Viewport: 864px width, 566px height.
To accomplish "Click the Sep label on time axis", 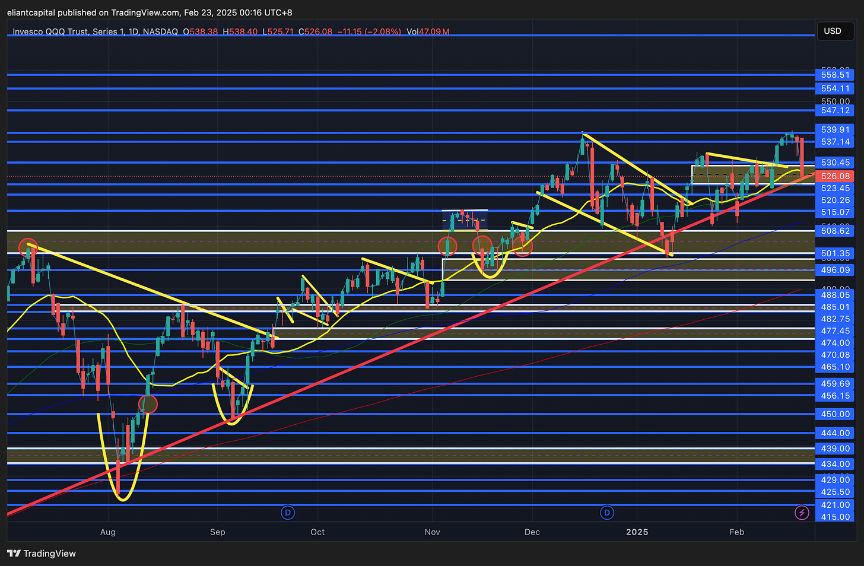I will (218, 532).
